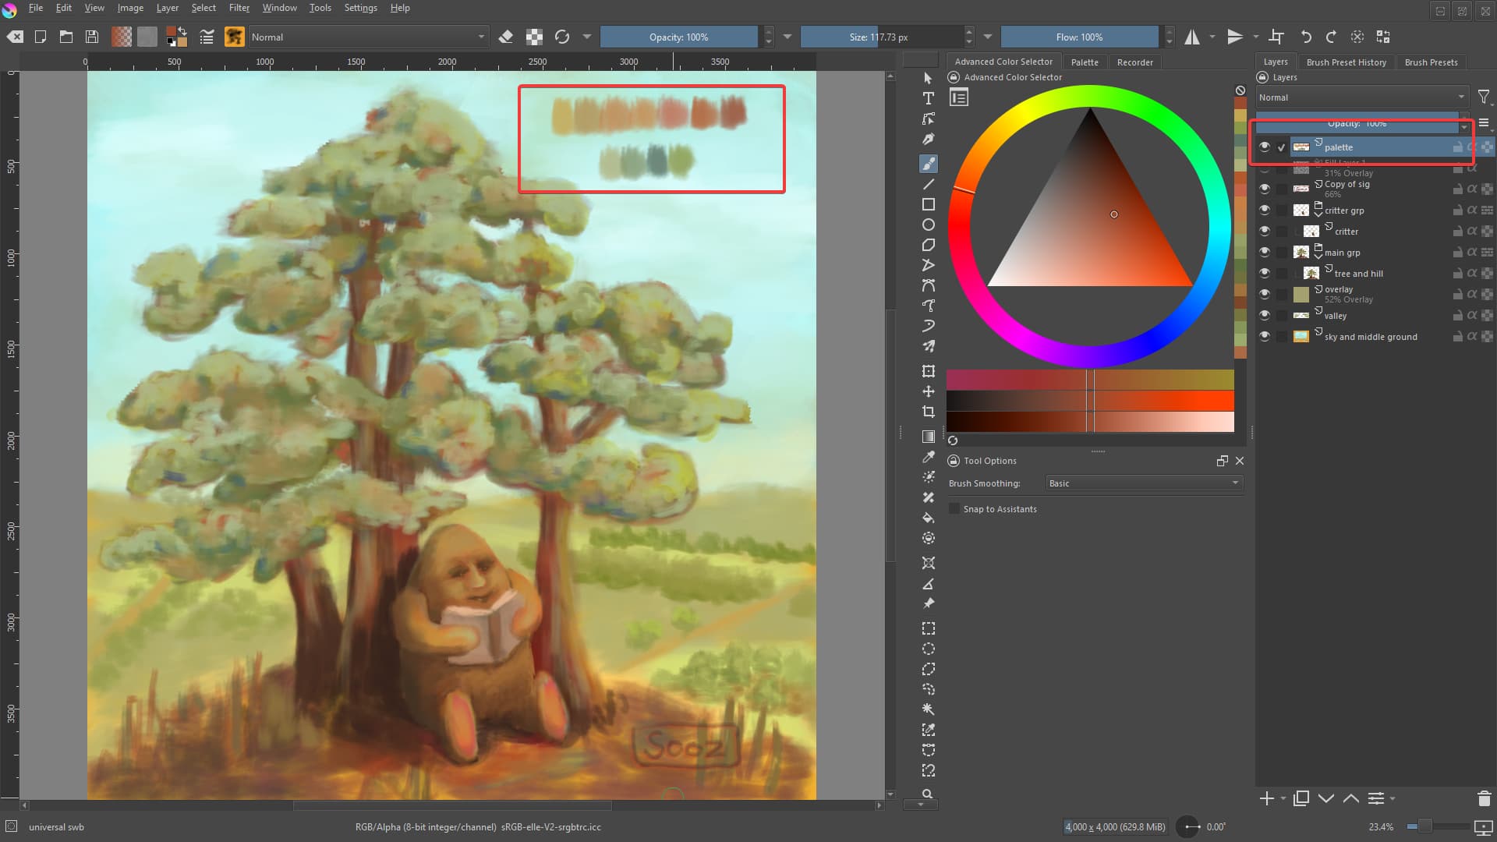Click the delete layer button
Image resolution: width=1497 pixels, height=842 pixels.
pyautogui.click(x=1484, y=798)
